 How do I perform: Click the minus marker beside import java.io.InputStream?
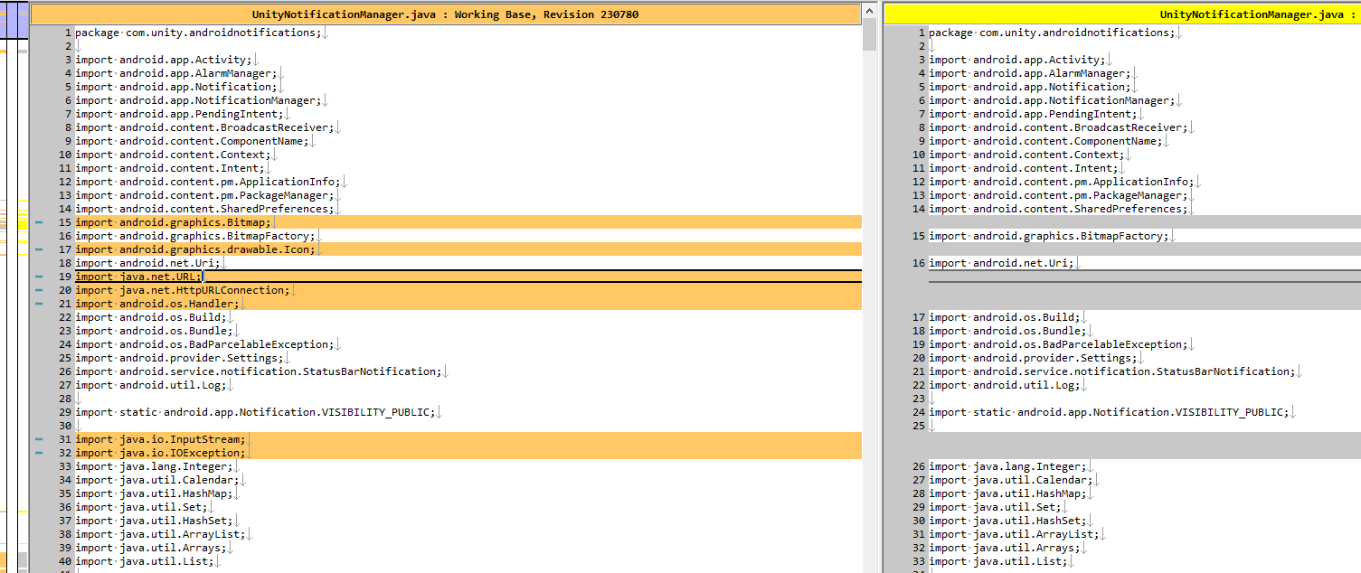(x=39, y=439)
